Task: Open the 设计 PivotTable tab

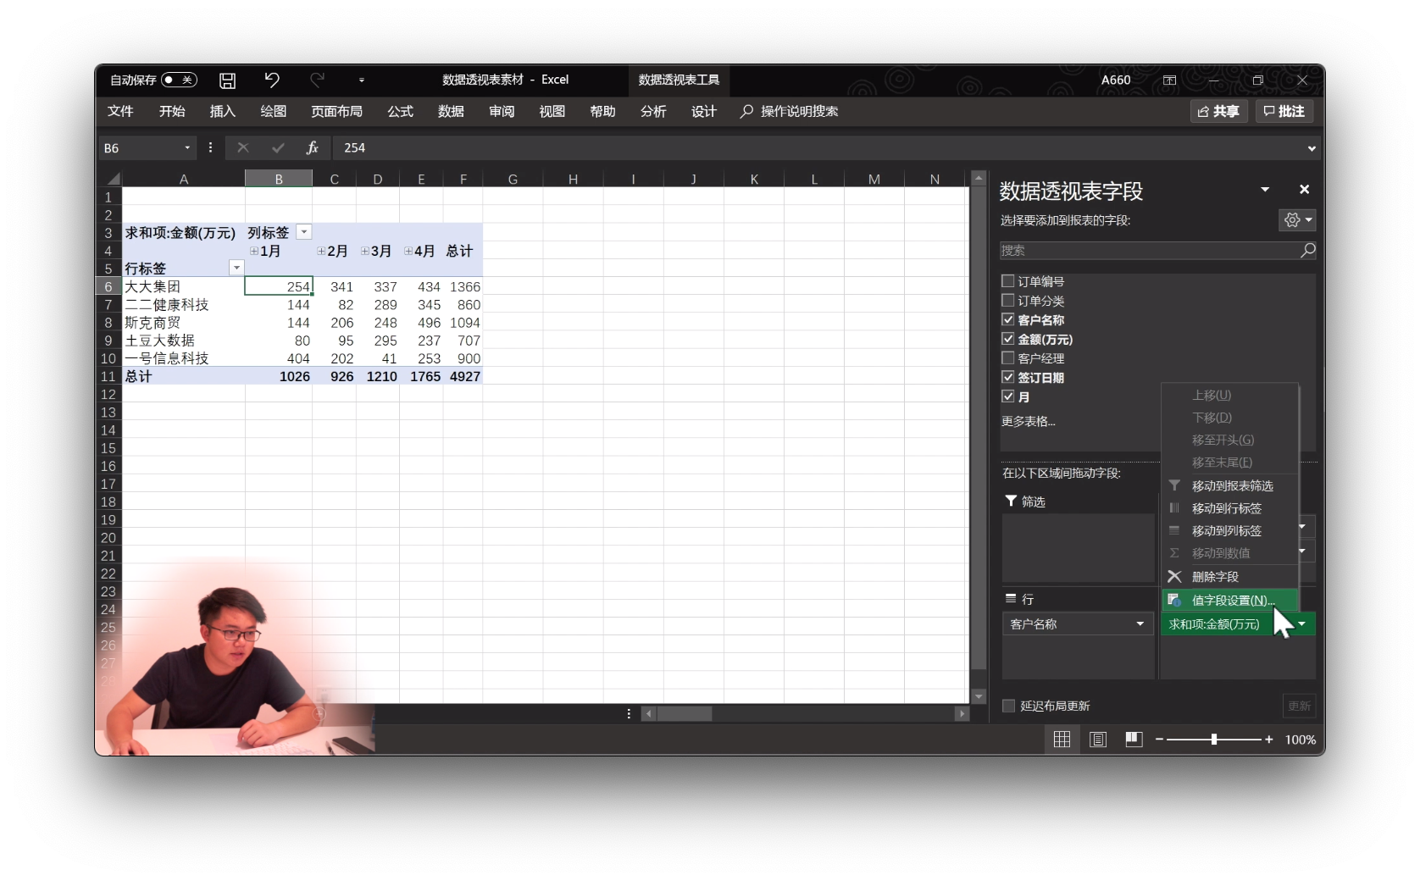Action: 703,111
